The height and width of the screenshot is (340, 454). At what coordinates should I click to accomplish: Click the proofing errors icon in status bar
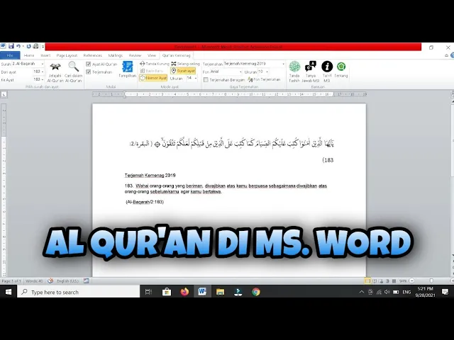pos(50,280)
